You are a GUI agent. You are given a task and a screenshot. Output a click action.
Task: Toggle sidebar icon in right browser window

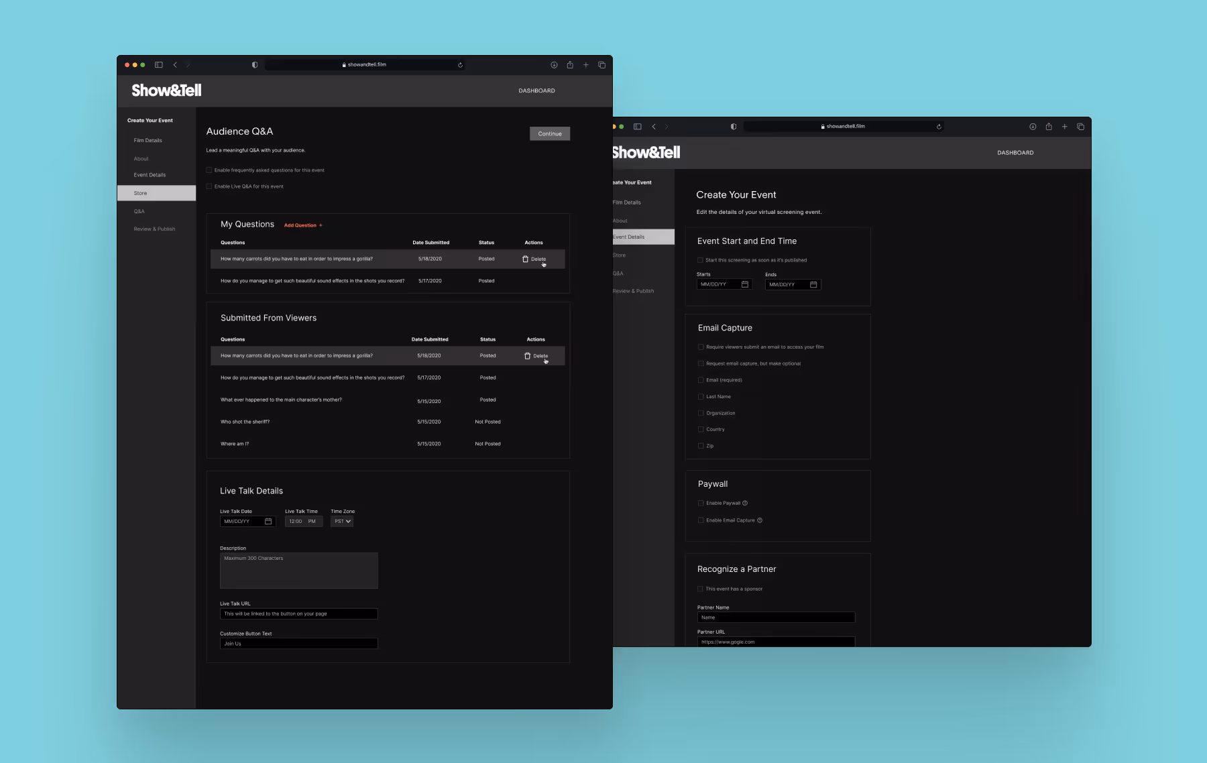(x=638, y=127)
